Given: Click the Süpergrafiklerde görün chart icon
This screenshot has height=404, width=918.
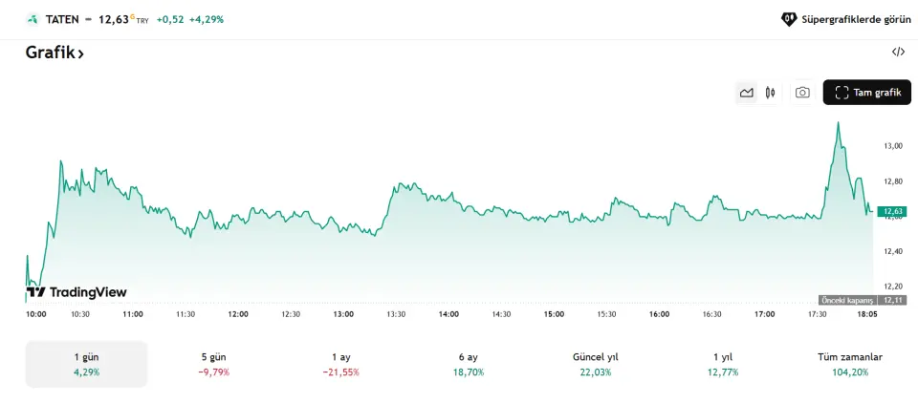Looking at the screenshot, I should pyautogui.click(x=789, y=18).
